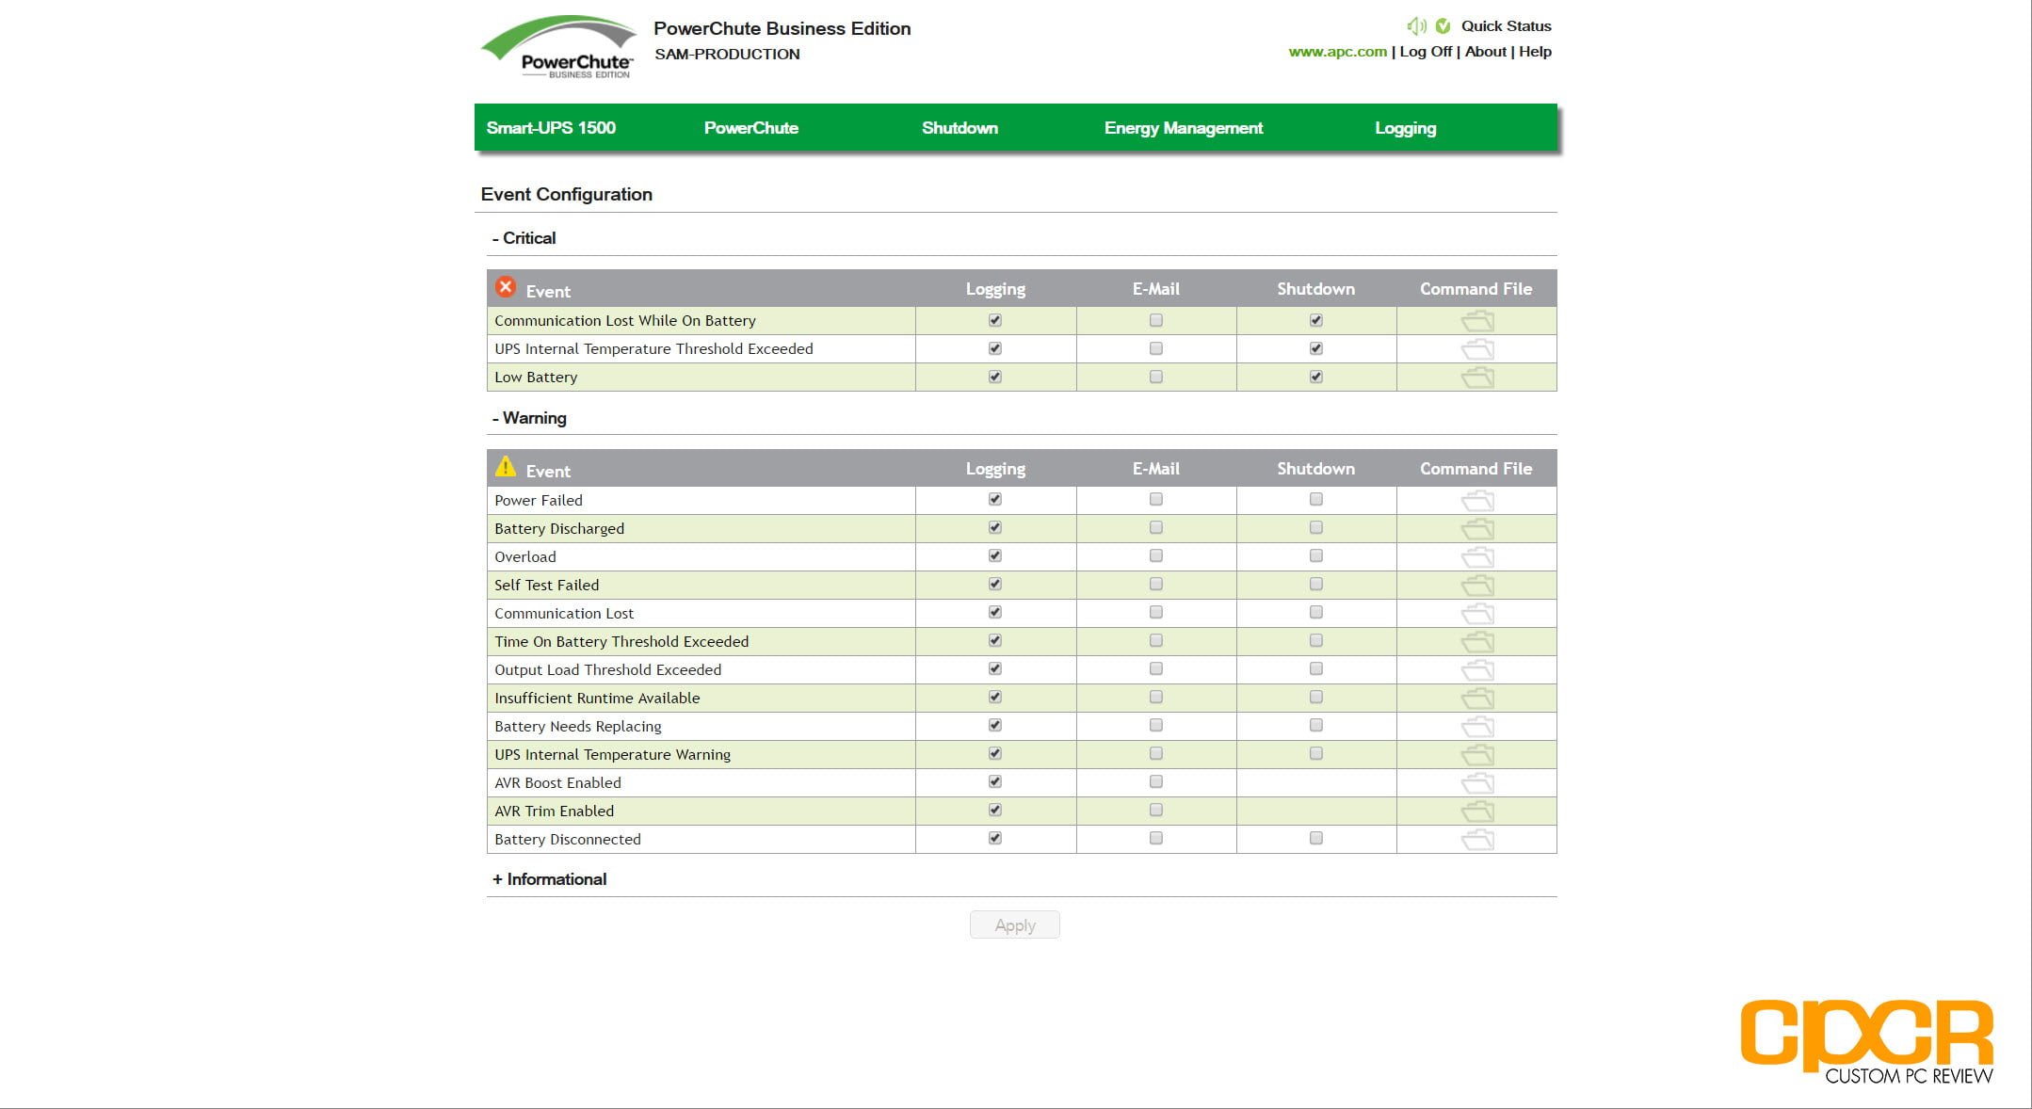2032x1109 pixels.
Task: Enable E-Mail for Communication Lost While On Battery
Action: pos(1156,320)
